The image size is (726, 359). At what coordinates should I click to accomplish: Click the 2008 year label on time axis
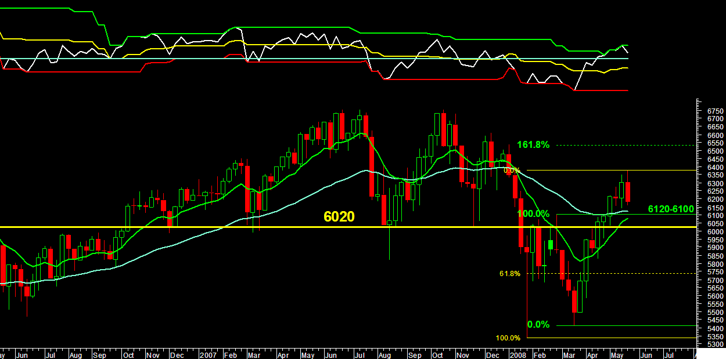point(516,354)
